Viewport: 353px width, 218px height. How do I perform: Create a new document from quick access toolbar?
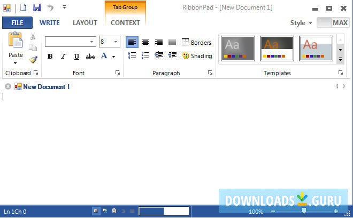[23, 7]
